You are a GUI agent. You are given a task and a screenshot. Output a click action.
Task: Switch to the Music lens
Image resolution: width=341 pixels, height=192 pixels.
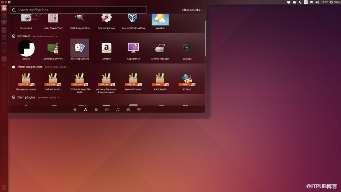click(118, 110)
